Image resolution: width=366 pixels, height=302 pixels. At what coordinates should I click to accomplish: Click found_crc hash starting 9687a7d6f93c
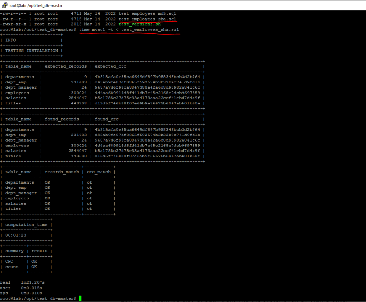[147, 140]
